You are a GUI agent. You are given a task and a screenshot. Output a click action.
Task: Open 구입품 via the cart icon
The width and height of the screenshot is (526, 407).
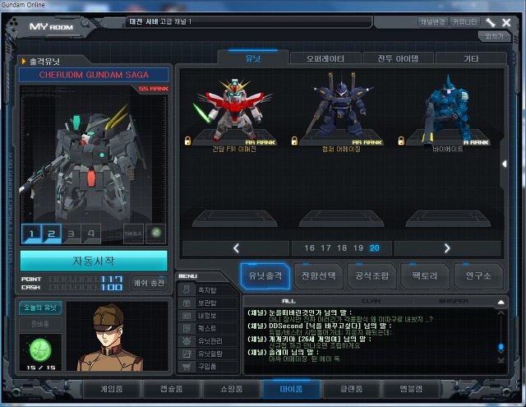pyautogui.click(x=187, y=366)
